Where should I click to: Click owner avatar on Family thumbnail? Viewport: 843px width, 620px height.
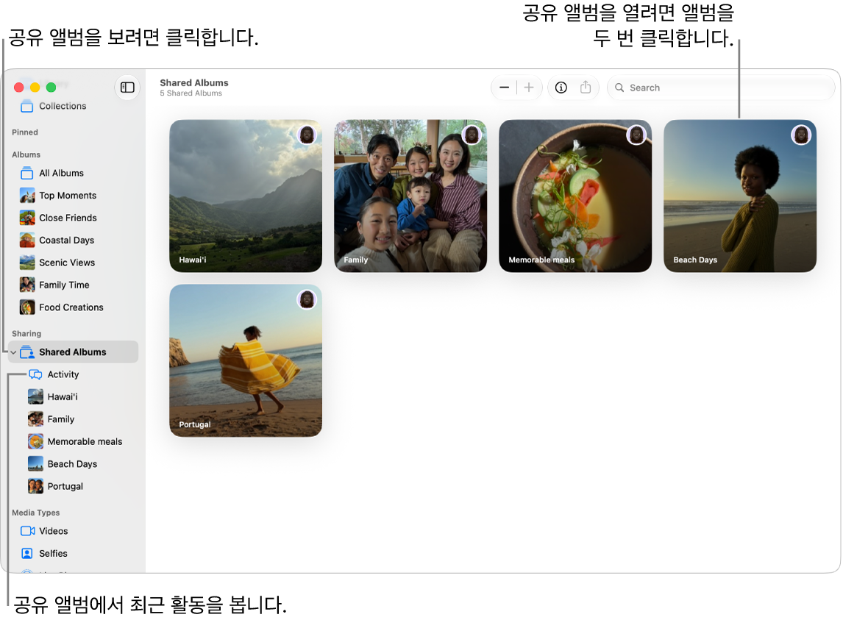[472, 135]
